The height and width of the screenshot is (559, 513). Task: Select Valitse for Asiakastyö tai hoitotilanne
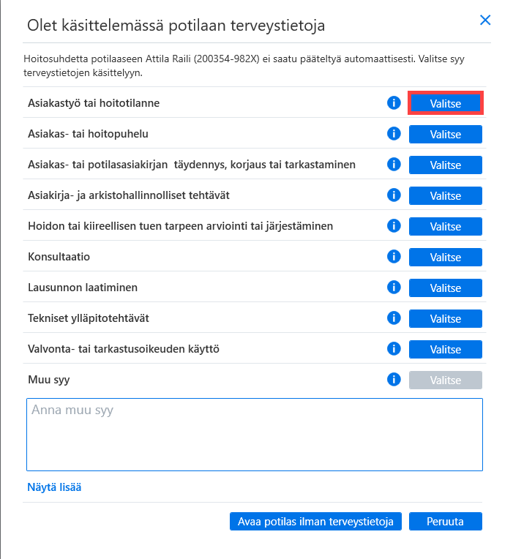[x=445, y=103]
